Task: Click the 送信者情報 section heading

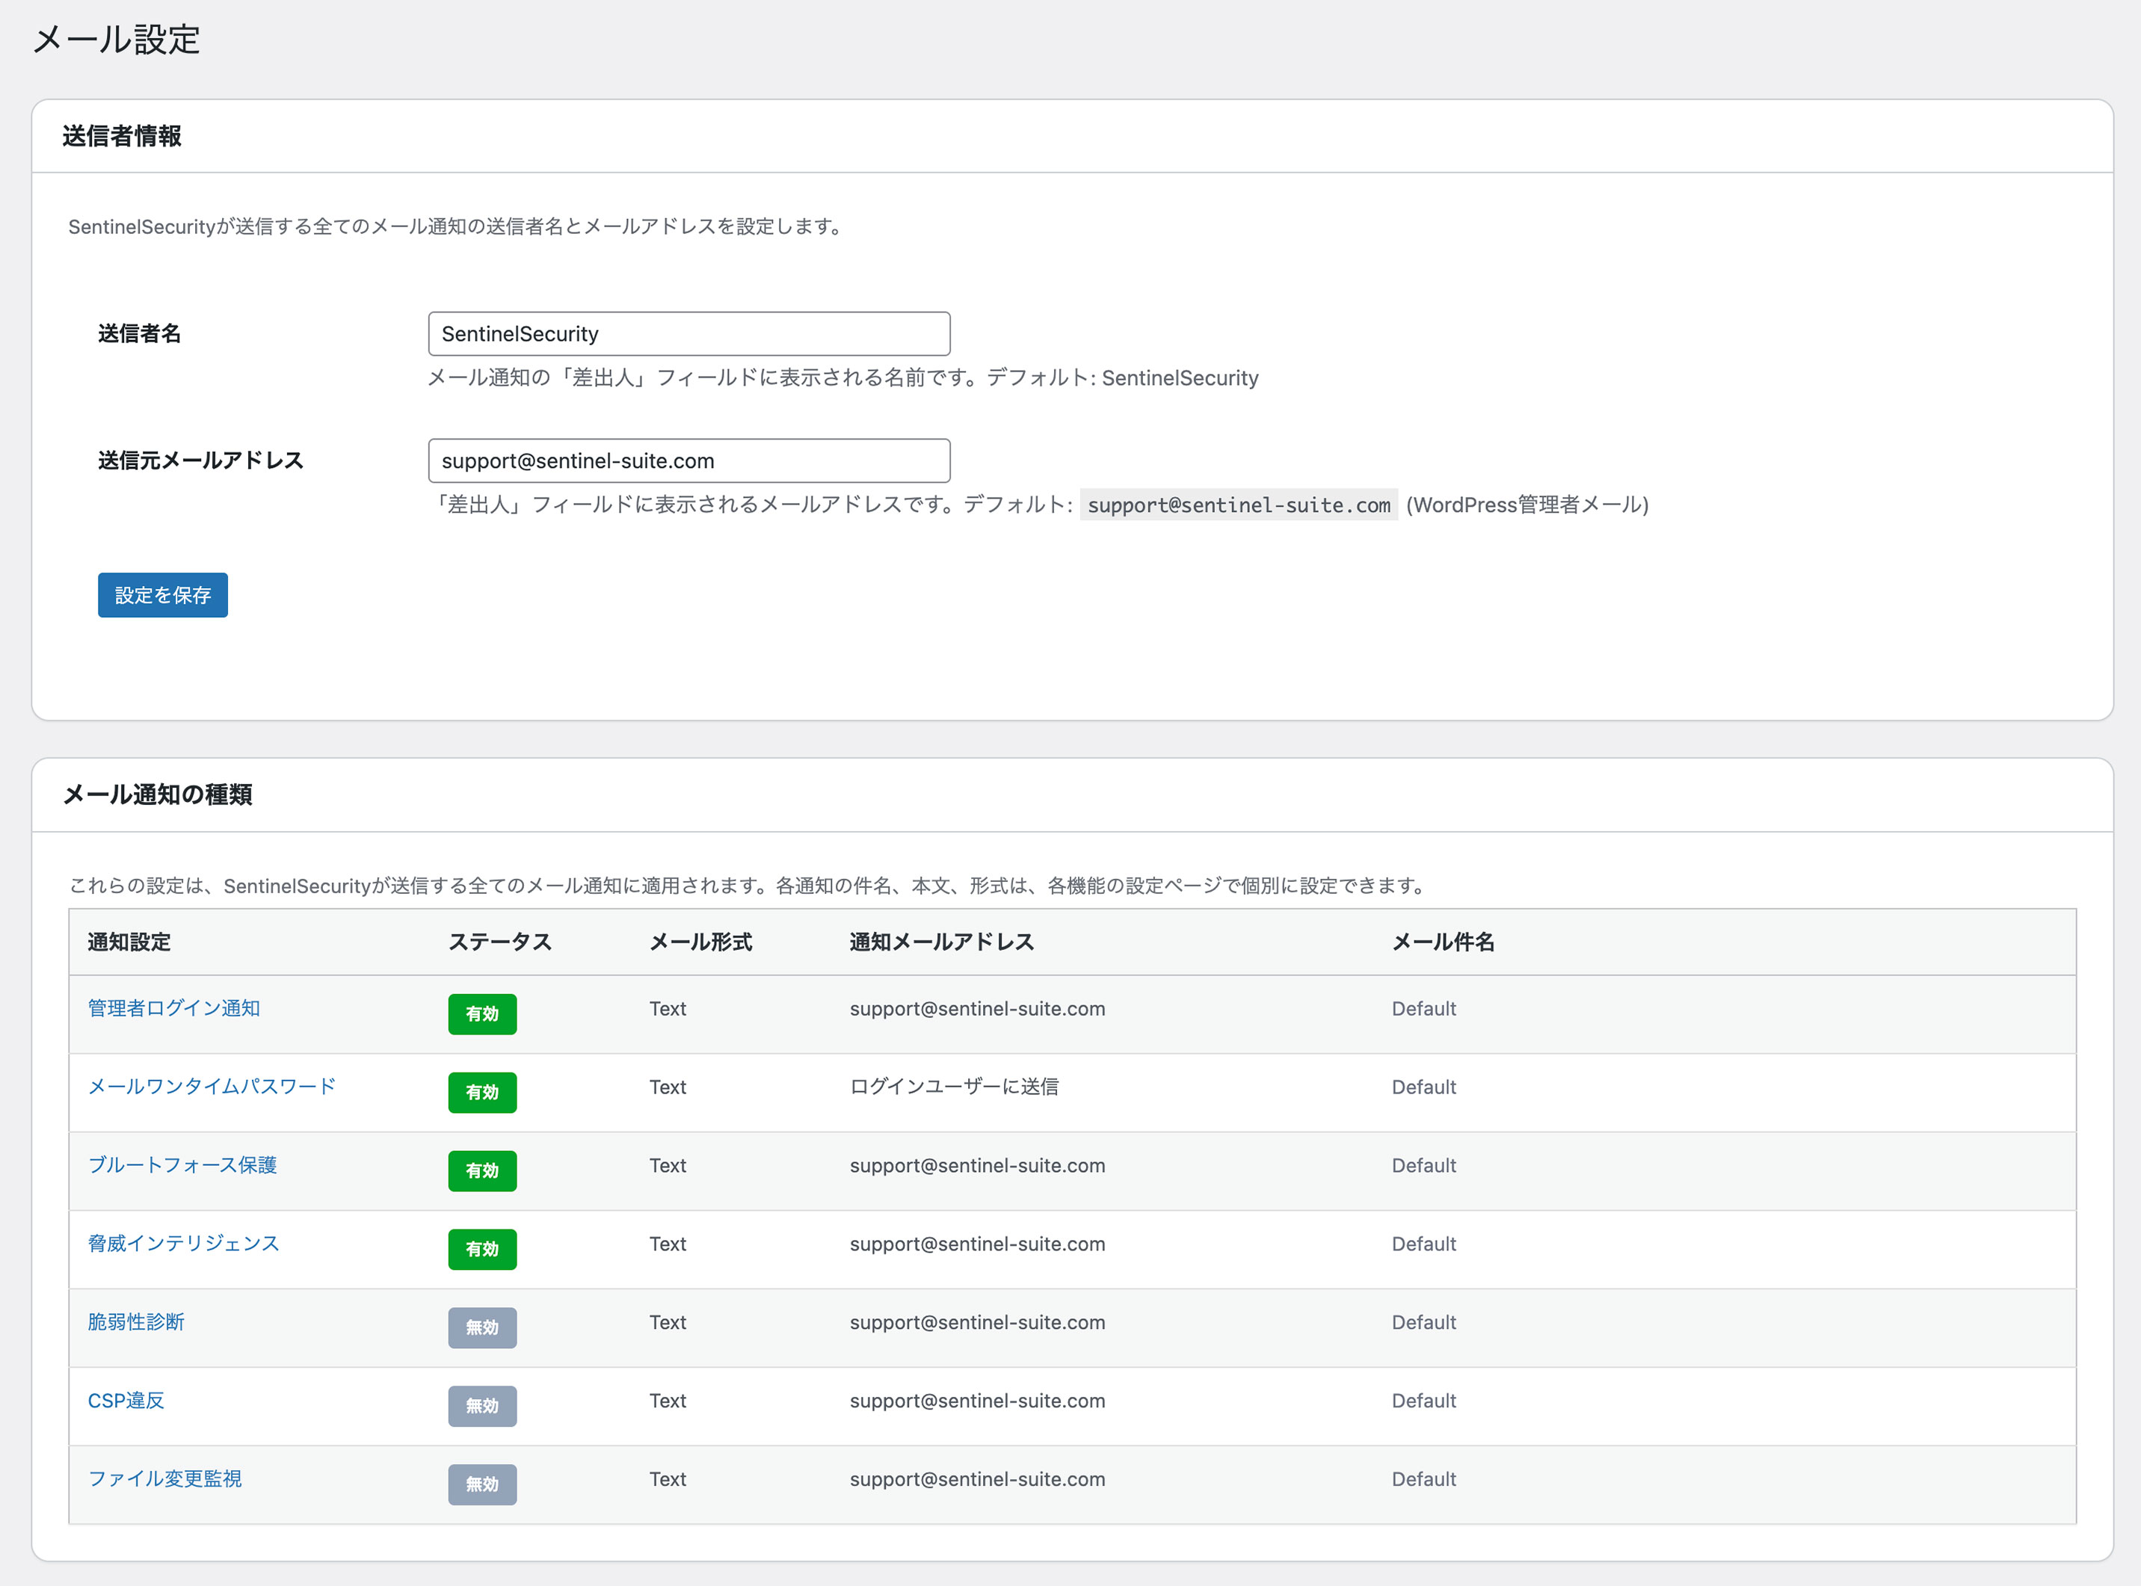Action: (x=122, y=136)
